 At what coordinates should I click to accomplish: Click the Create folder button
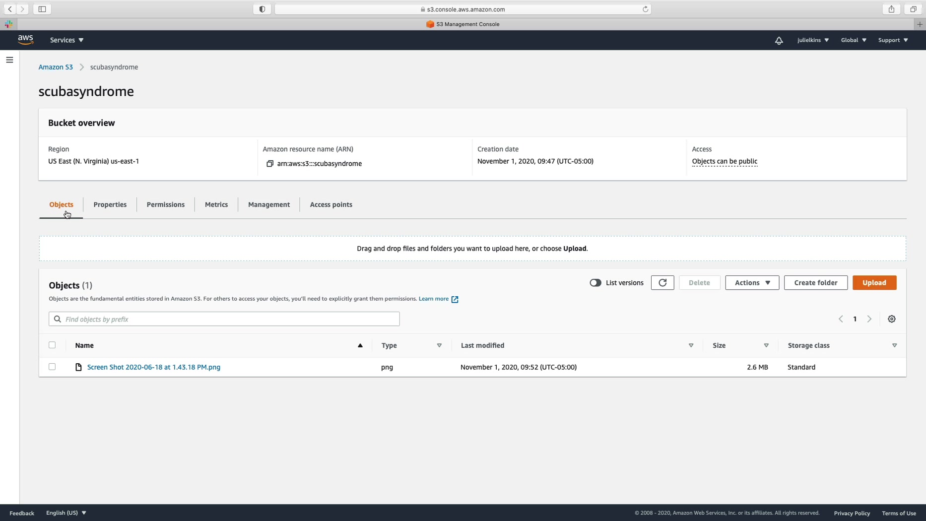pyautogui.click(x=816, y=283)
